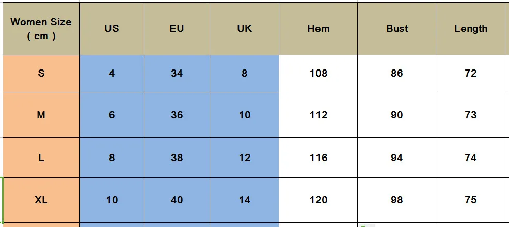Click the Women Size header cell

pos(41,29)
